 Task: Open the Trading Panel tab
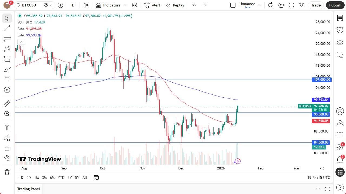[28, 189]
